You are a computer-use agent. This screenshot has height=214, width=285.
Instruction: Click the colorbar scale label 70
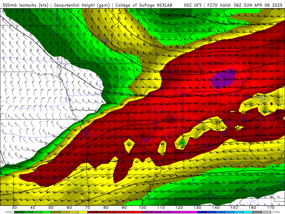(x=88, y=208)
